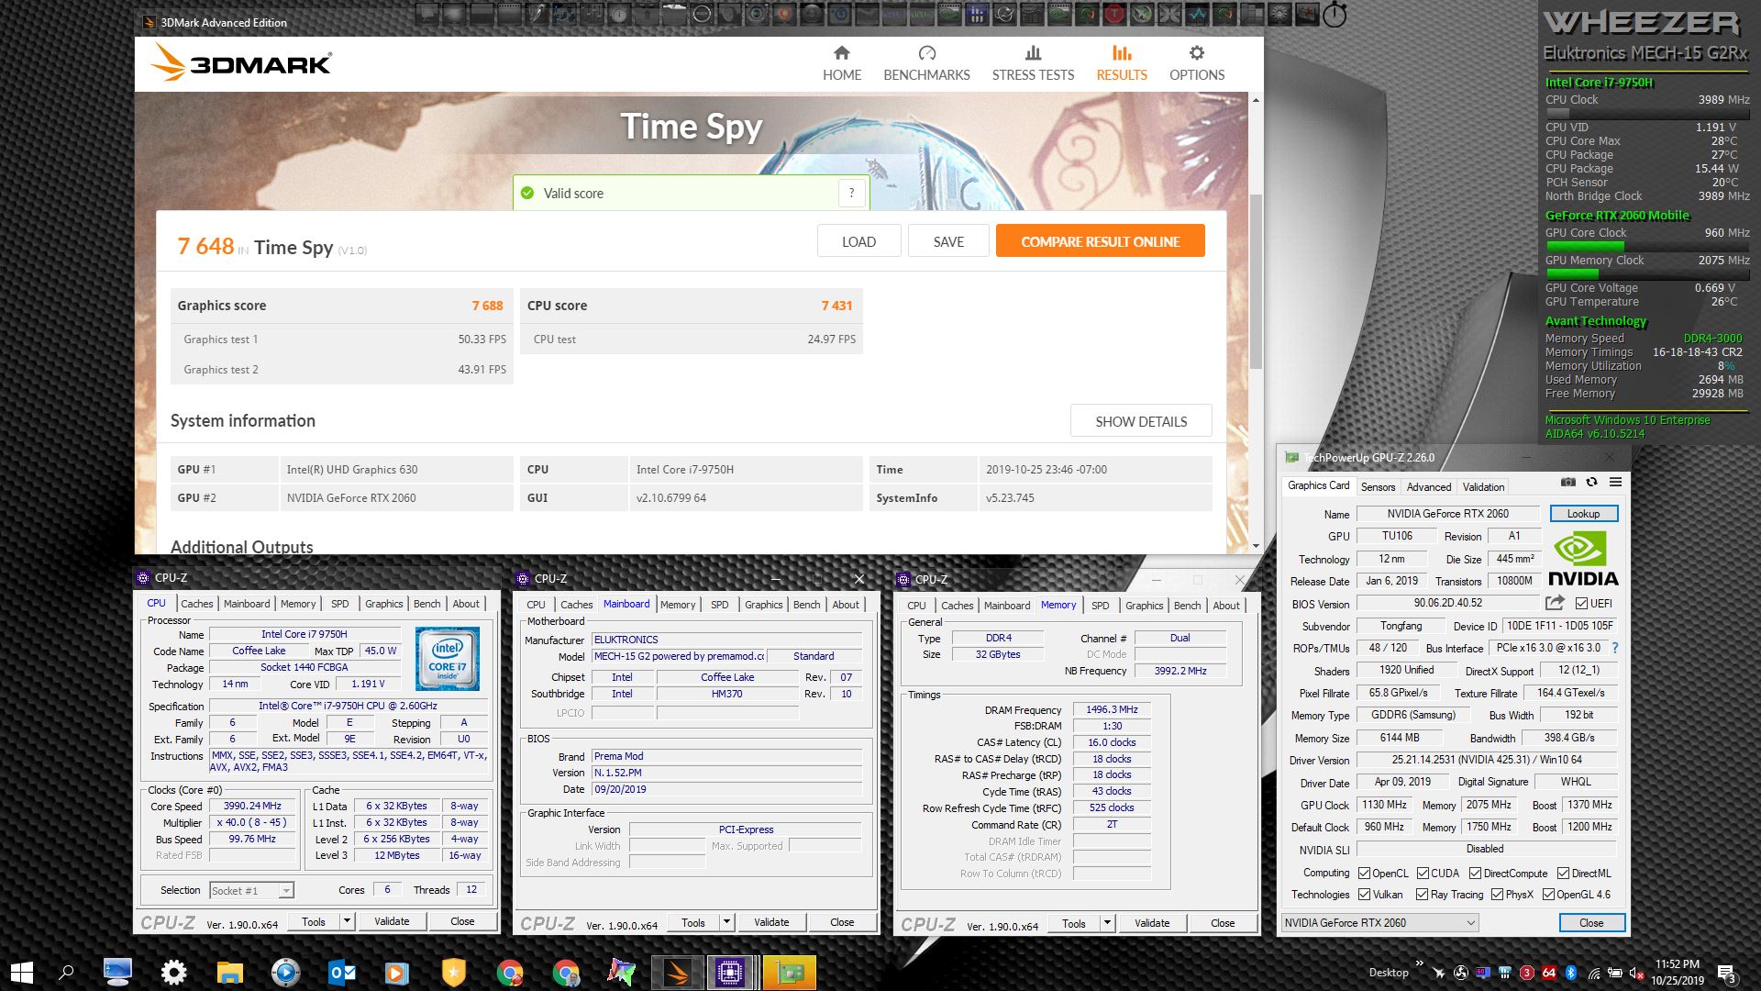Toggle the UEFI checkbox
The height and width of the screenshot is (991, 1761).
pos(1581,603)
